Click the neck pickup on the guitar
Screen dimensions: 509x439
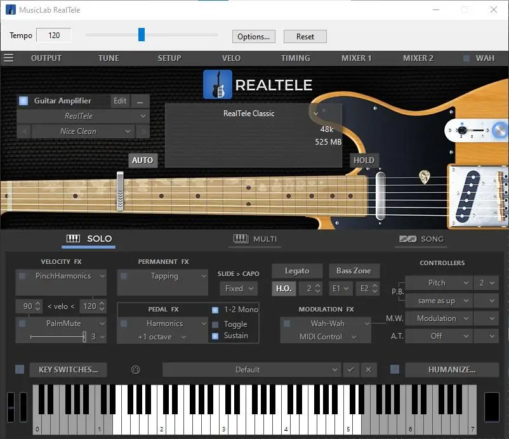click(x=380, y=195)
